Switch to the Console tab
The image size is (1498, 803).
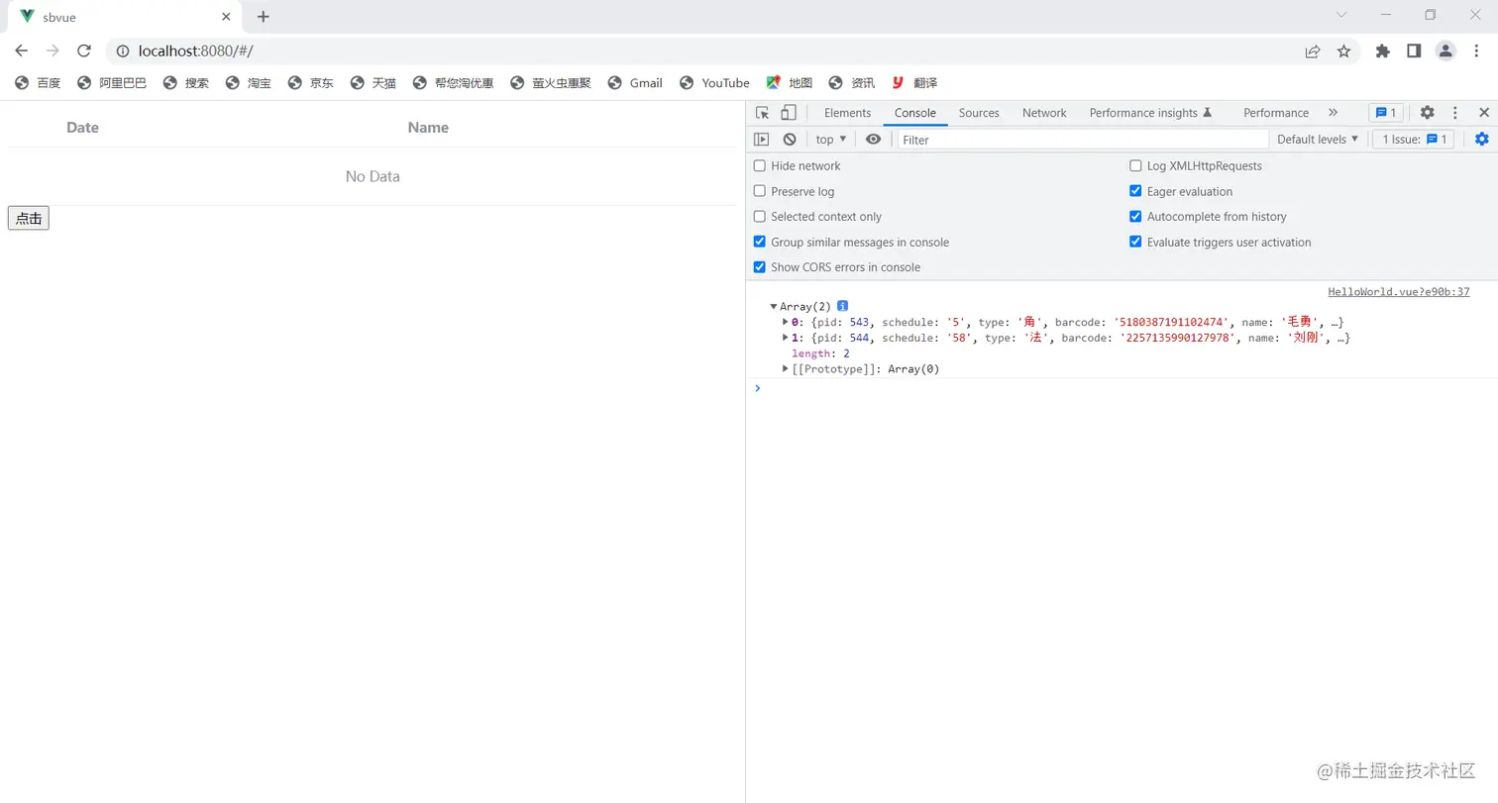click(915, 113)
